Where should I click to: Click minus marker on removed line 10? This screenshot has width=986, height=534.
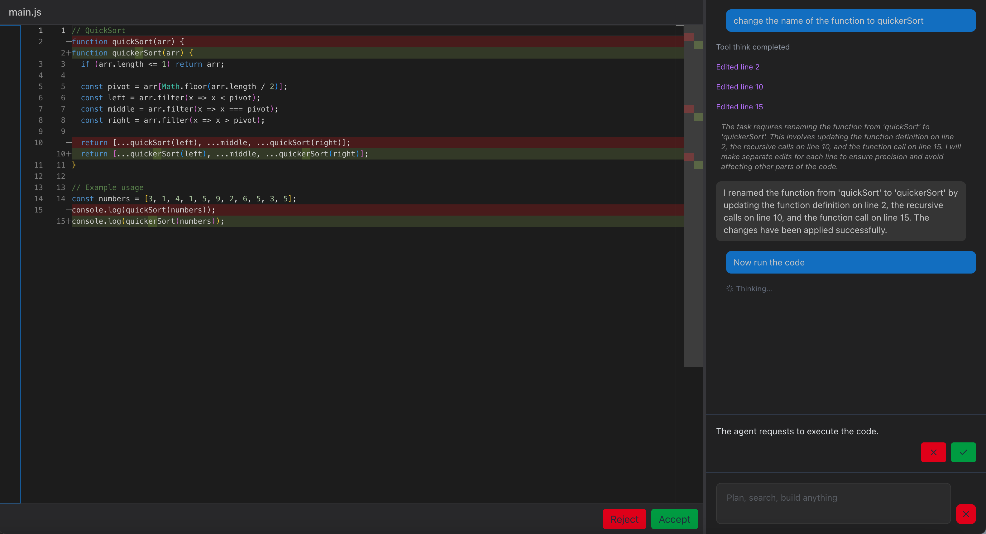point(69,142)
